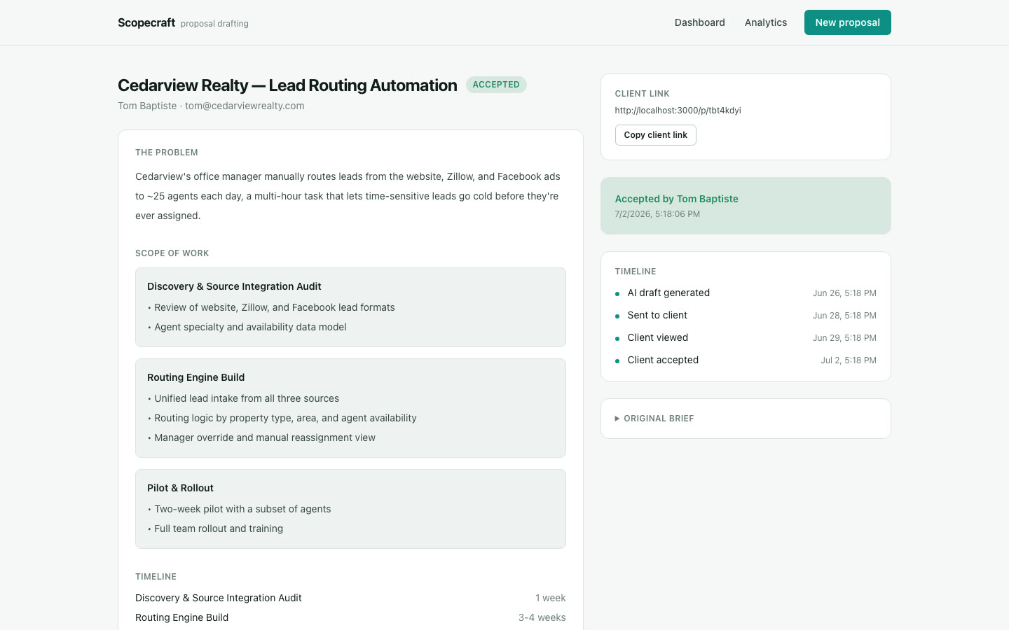Click the acceptance date 7/2/2026, 5:18:06 PM

[657, 214]
